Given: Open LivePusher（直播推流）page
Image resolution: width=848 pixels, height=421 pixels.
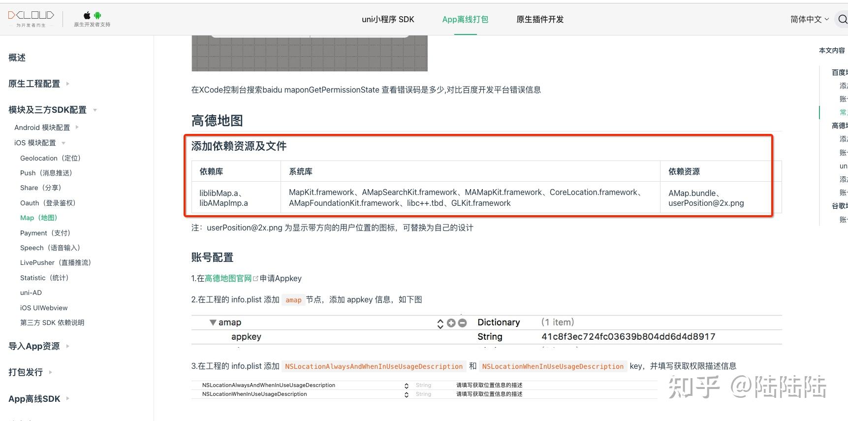Looking at the screenshot, I should [56, 262].
